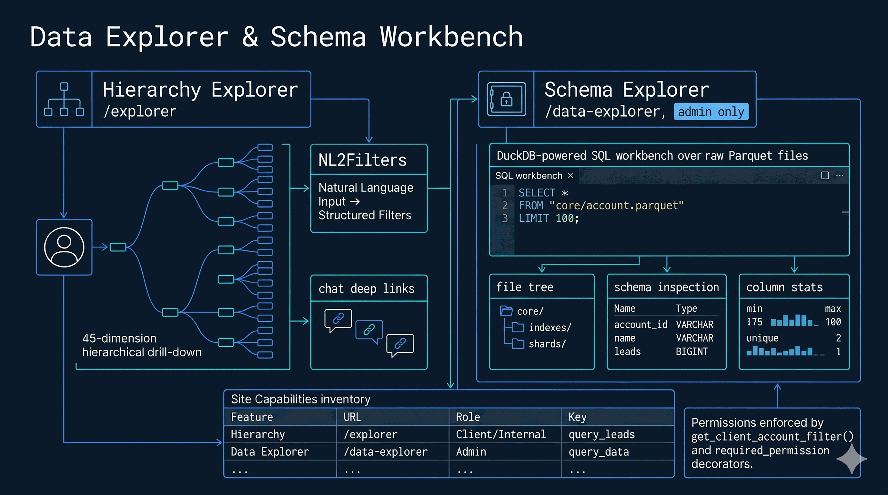This screenshot has height=495, width=888.
Task: Click line number 2 in the editor gutter
Action: (505, 206)
